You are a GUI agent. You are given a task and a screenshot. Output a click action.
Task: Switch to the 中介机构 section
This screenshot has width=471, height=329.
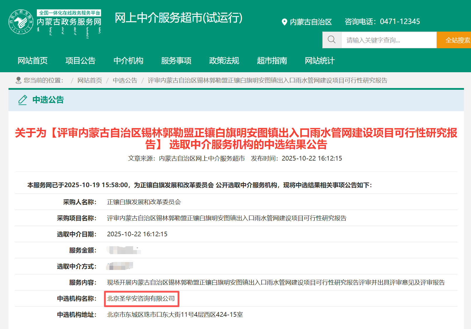[128, 61]
